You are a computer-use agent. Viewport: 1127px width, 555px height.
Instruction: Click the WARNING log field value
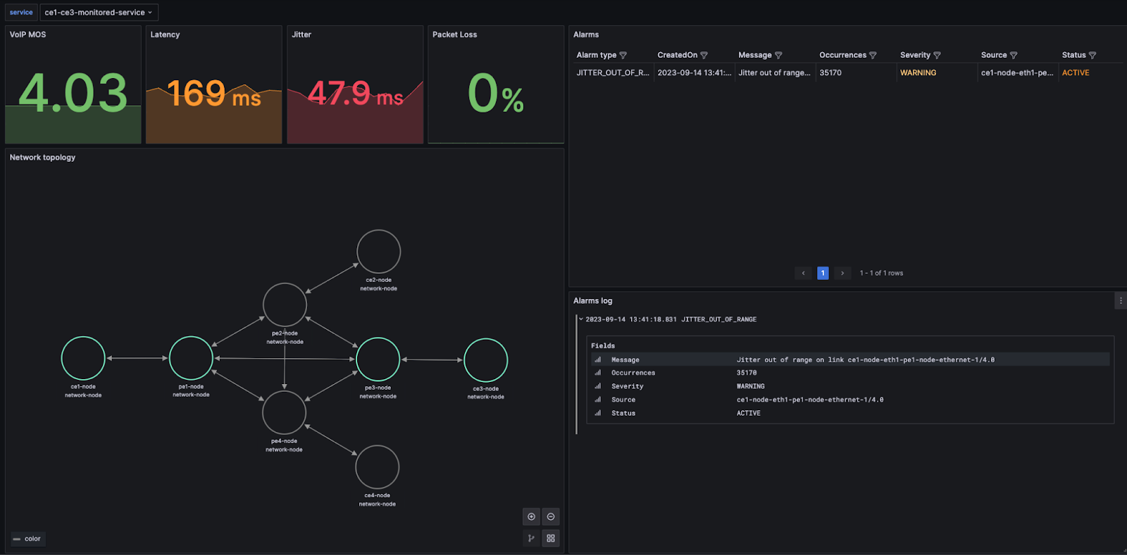pos(751,386)
